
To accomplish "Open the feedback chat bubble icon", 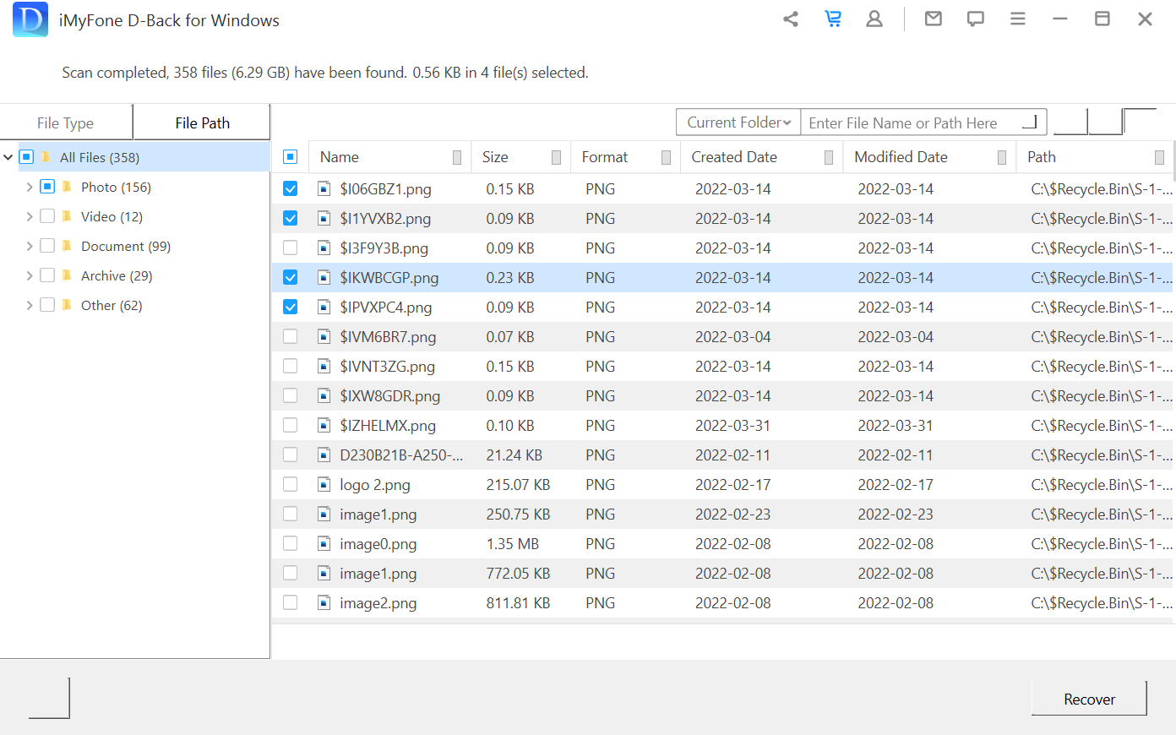I will tap(976, 19).
